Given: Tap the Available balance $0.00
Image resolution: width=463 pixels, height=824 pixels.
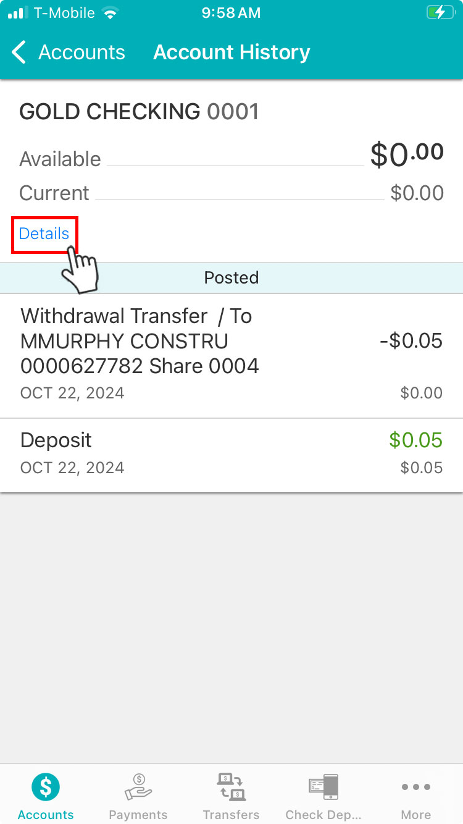Looking at the screenshot, I should 406,154.
